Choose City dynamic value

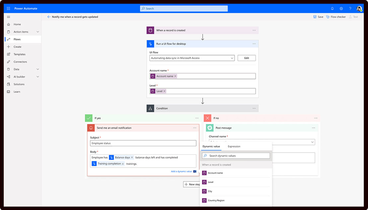[236, 191]
